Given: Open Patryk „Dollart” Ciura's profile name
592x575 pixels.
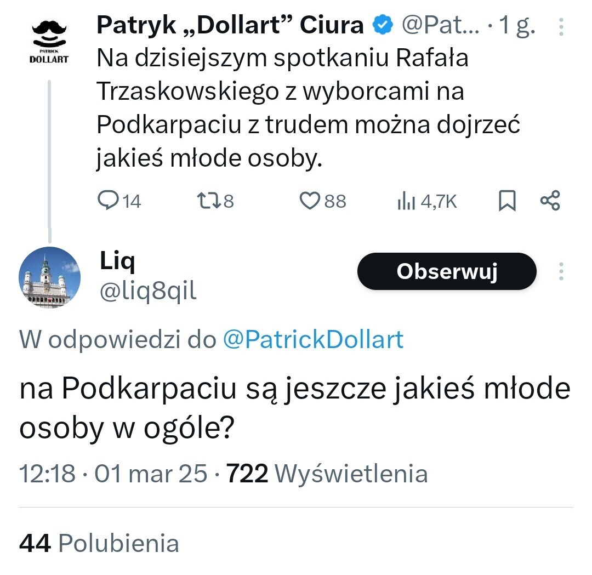Looking at the screenshot, I should [x=230, y=25].
